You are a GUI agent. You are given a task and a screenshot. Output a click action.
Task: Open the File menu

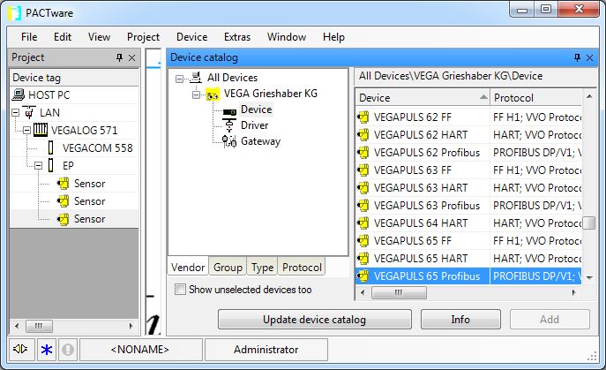coord(29,37)
